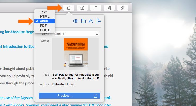Open the Style dropdown set to Default
The width and height of the screenshot is (196, 106).
point(76,34)
